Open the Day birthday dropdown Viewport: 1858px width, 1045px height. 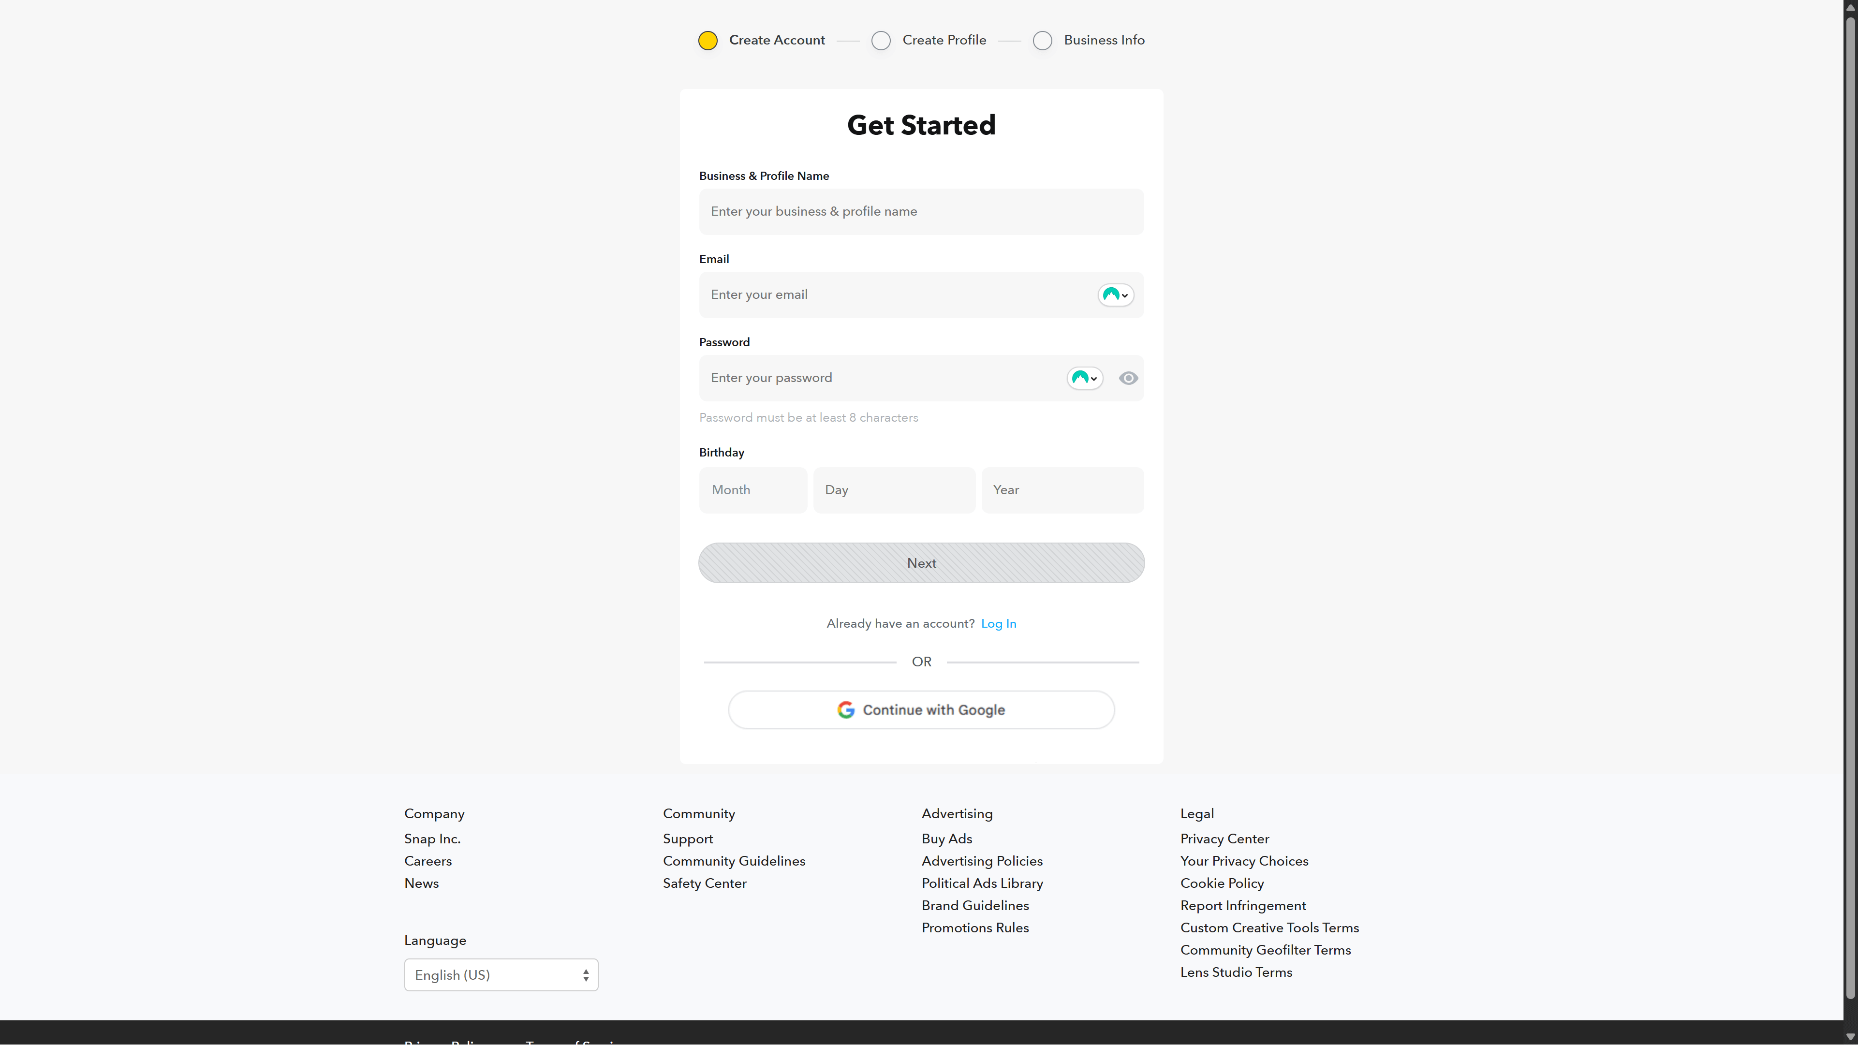tap(894, 490)
